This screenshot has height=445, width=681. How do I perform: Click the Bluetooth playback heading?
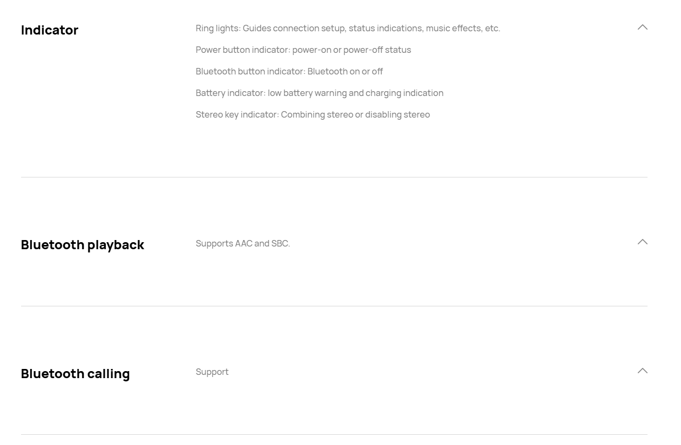pyautogui.click(x=83, y=245)
